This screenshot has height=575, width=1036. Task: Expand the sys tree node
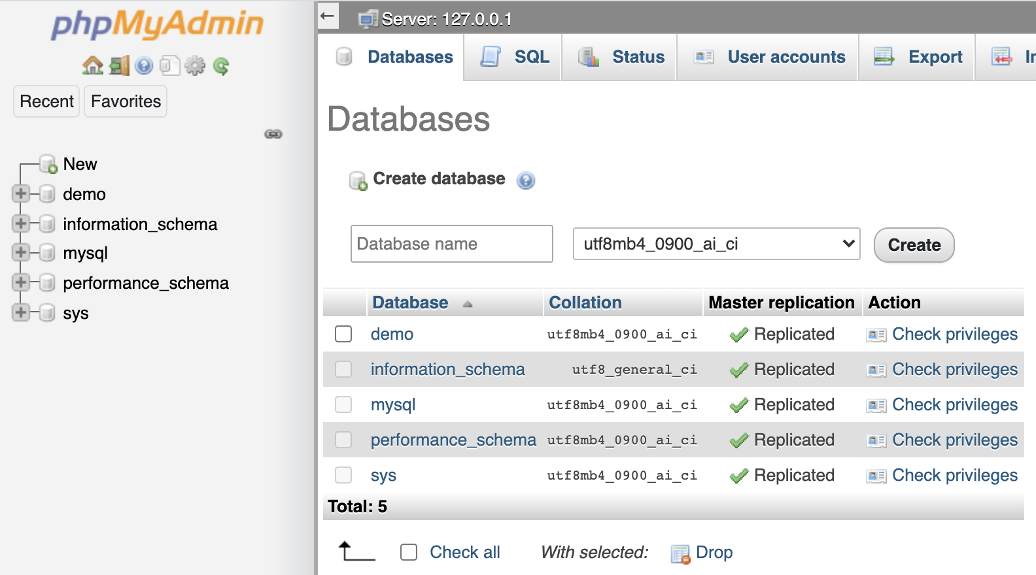[x=21, y=312]
